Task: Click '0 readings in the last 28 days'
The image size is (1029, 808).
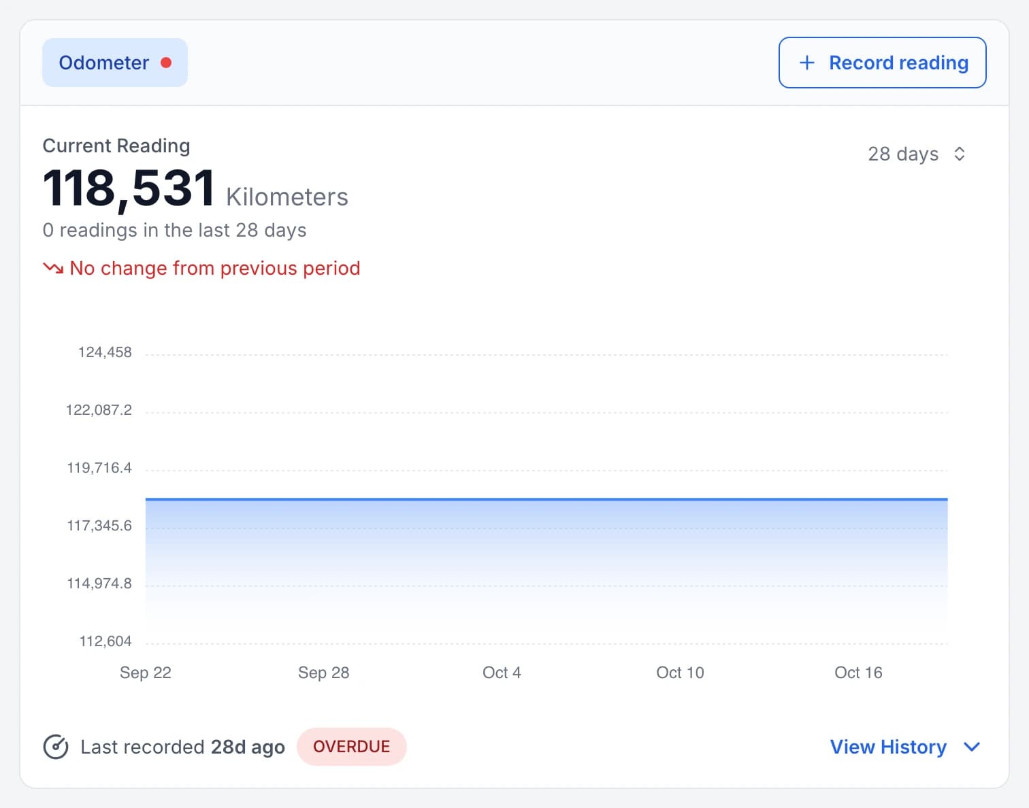Action: (174, 231)
